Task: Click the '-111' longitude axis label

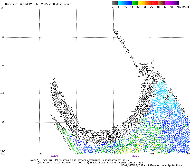Action: coord(114,154)
